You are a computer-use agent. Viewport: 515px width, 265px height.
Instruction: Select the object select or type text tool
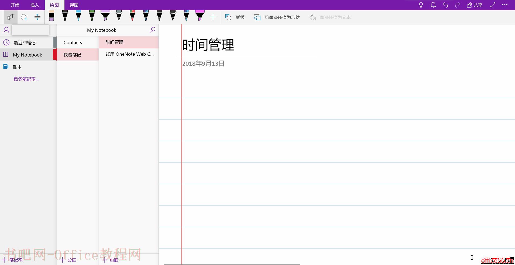11,17
